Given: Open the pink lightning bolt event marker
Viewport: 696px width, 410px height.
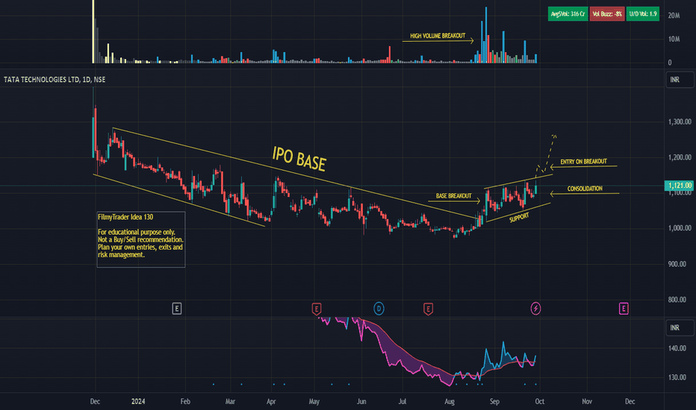Looking at the screenshot, I should pyautogui.click(x=535, y=309).
